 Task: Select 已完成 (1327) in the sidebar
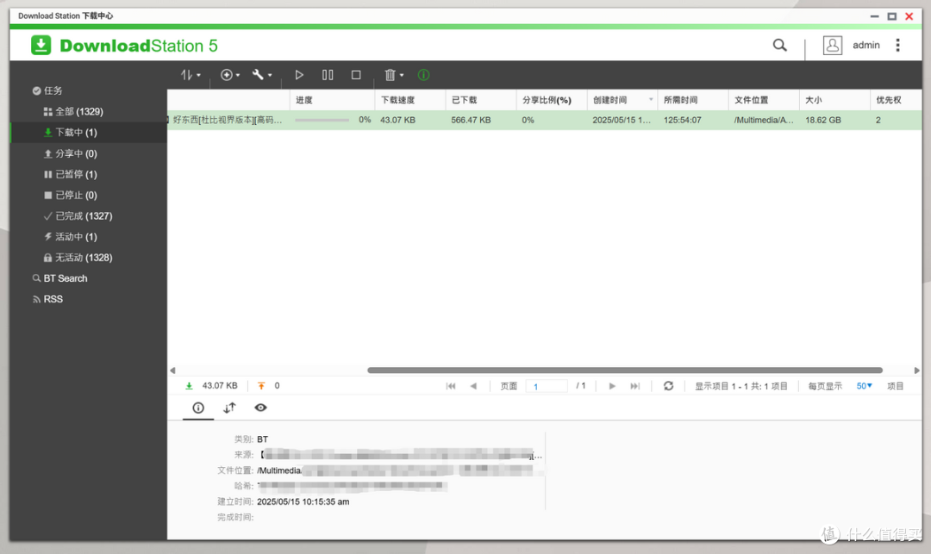tap(88, 216)
